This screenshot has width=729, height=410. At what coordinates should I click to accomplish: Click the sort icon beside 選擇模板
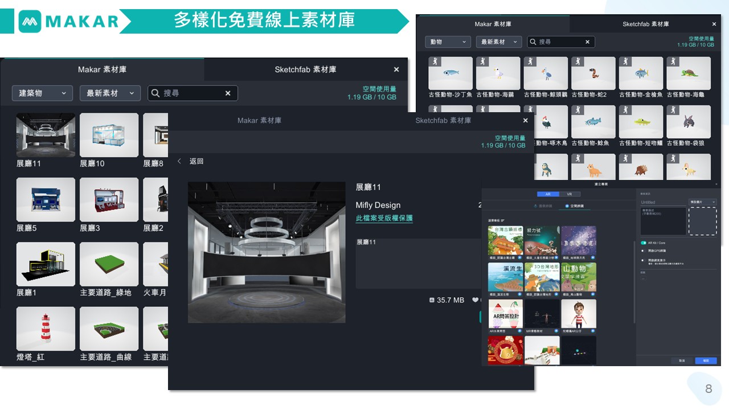pyautogui.click(x=503, y=220)
